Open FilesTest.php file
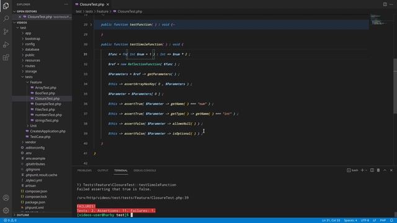 click(45, 110)
